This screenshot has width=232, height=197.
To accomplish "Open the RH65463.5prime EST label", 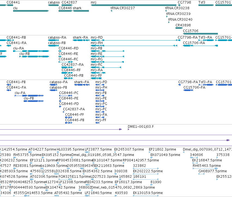I will pyautogui.click(x=207, y=166).
